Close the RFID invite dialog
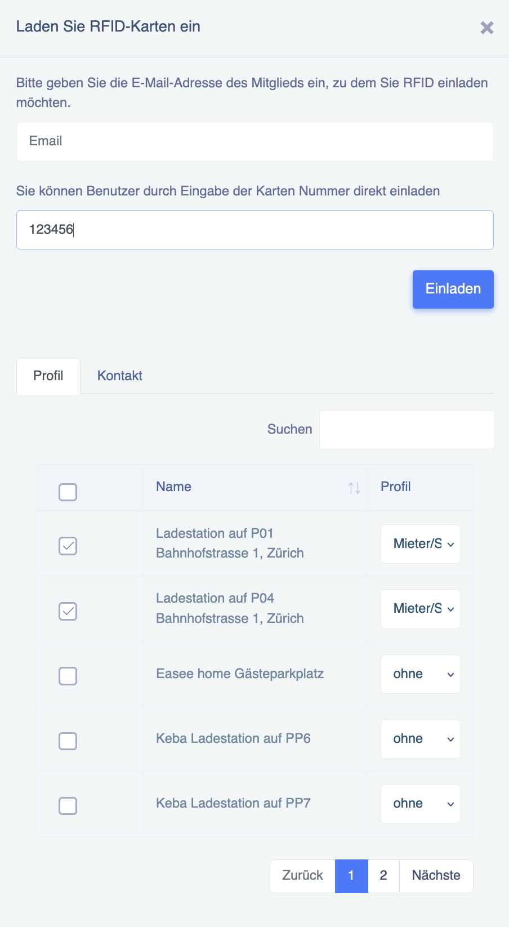Viewport: 509px width, 927px height. 487,28
